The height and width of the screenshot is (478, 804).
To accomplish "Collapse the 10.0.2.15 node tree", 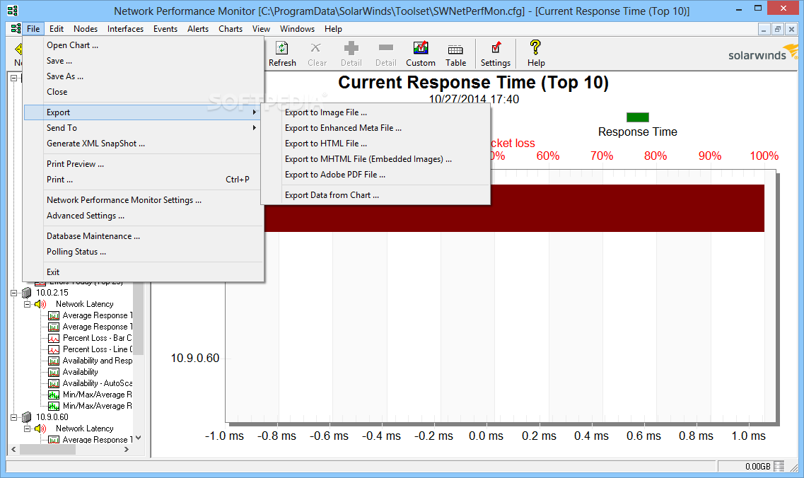I will (x=14, y=293).
